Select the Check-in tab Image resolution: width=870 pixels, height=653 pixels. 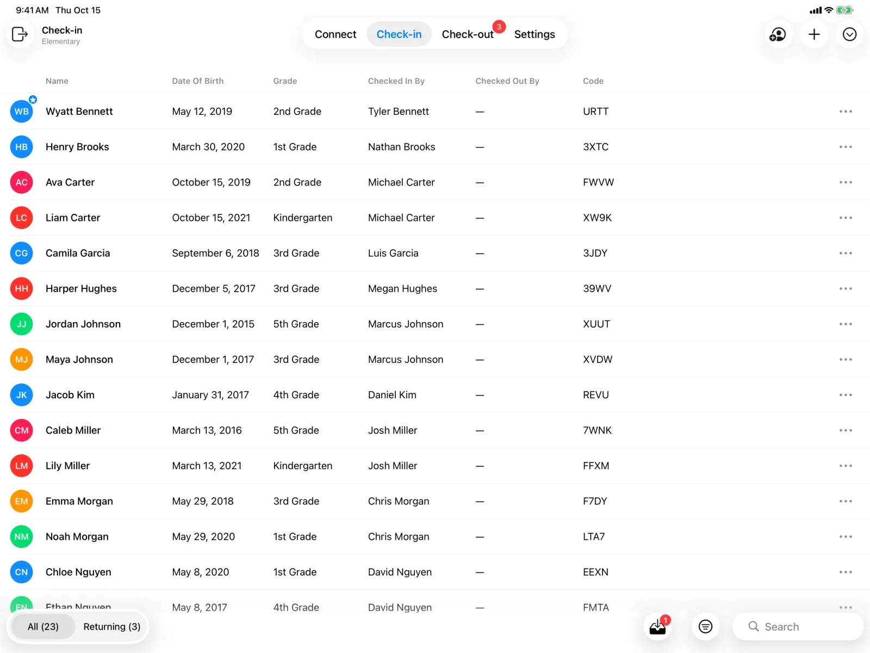click(399, 34)
